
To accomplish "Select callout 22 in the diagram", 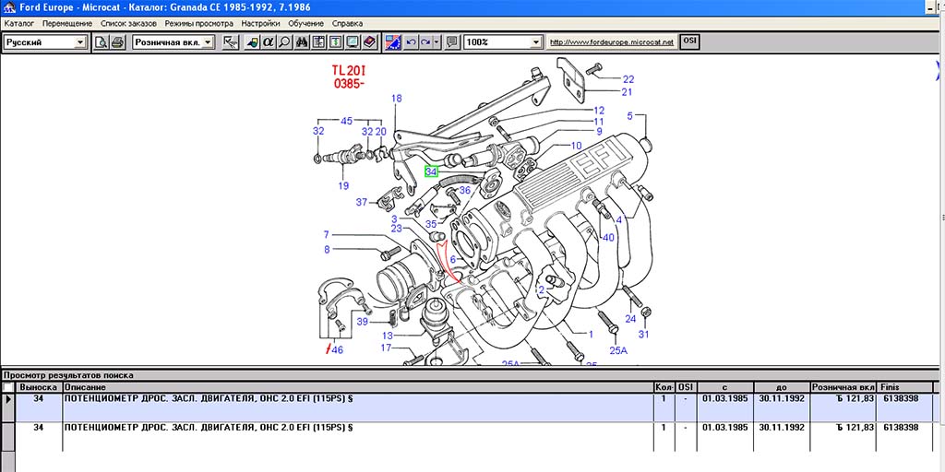I will 628,79.
